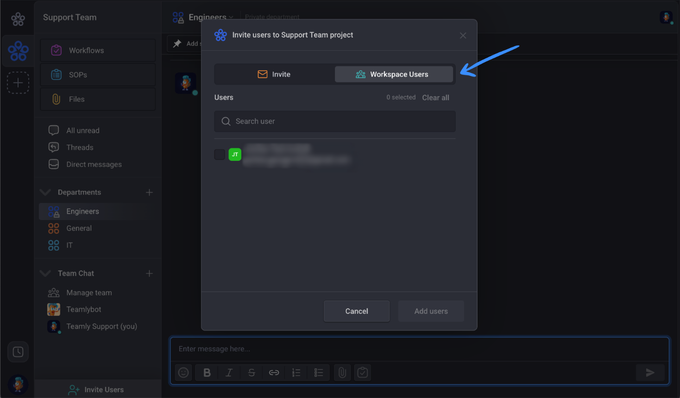
Task: Click the SOPs list icon
Action: [x=56, y=75]
